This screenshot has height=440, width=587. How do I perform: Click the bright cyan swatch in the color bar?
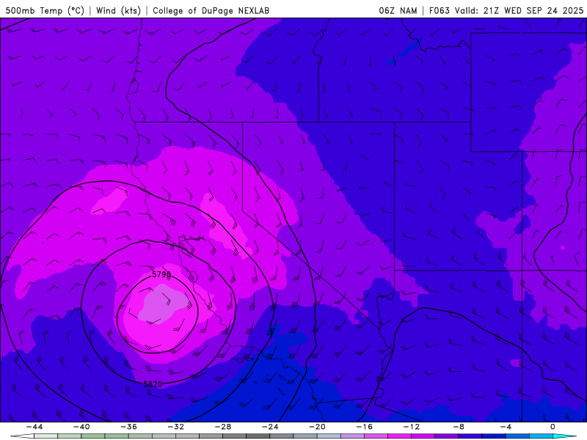(x=564, y=436)
